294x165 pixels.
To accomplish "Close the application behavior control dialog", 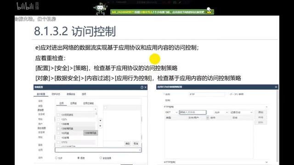I will (x=276, y=87).
